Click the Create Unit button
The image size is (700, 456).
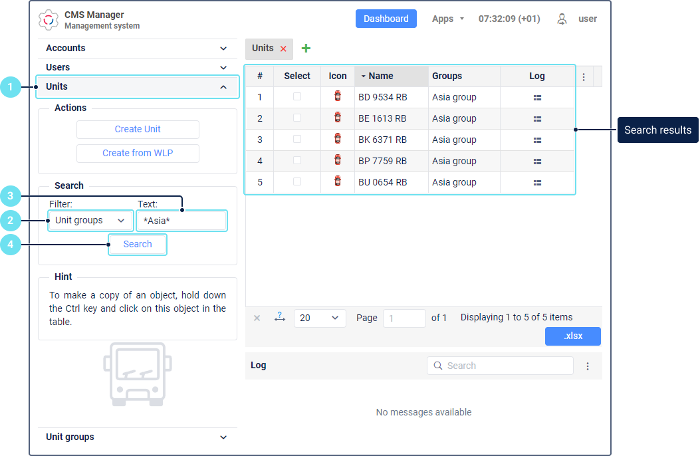[x=138, y=130]
